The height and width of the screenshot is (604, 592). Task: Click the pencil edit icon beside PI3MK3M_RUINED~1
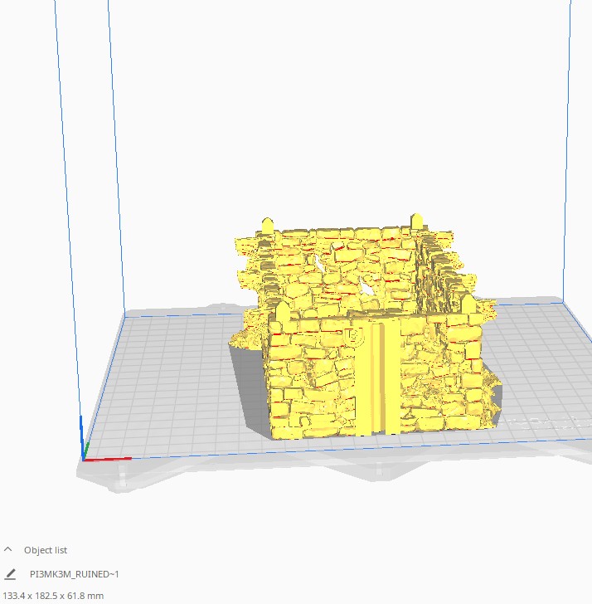[11, 574]
